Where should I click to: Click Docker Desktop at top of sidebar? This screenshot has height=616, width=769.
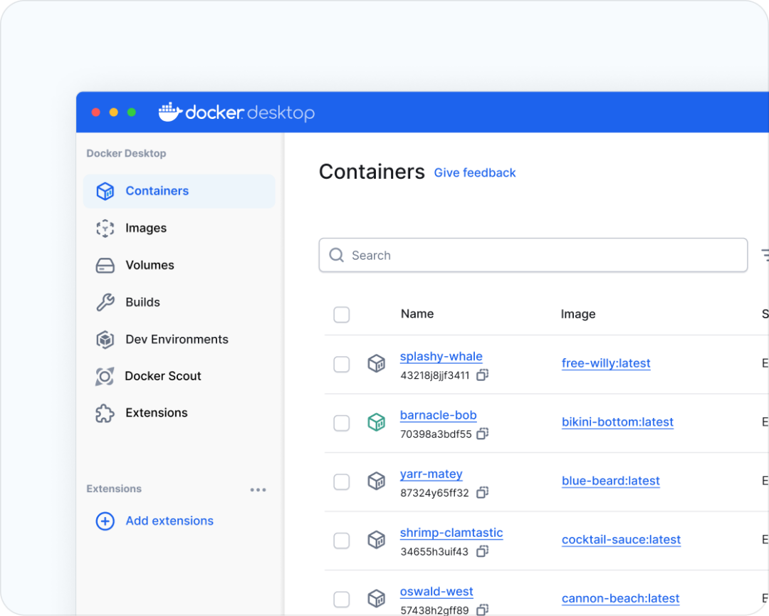[x=125, y=153]
